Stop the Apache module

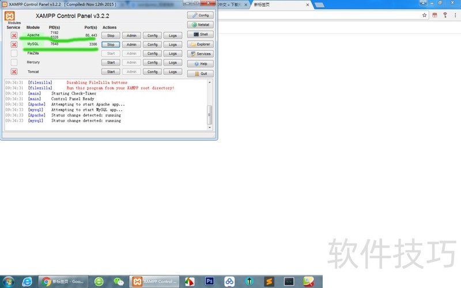click(111, 36)
